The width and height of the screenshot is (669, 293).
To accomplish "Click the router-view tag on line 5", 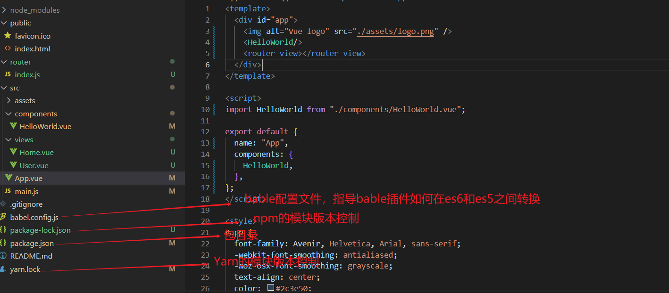I will click(x=304, y=53).
